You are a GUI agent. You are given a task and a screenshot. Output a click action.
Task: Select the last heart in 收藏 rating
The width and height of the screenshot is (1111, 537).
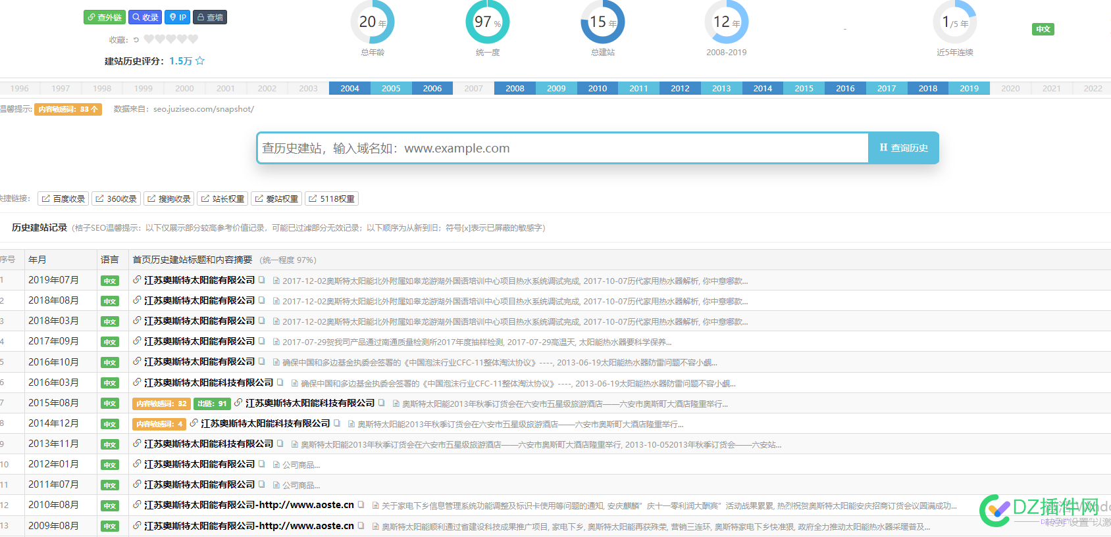(x=193, y=39)
